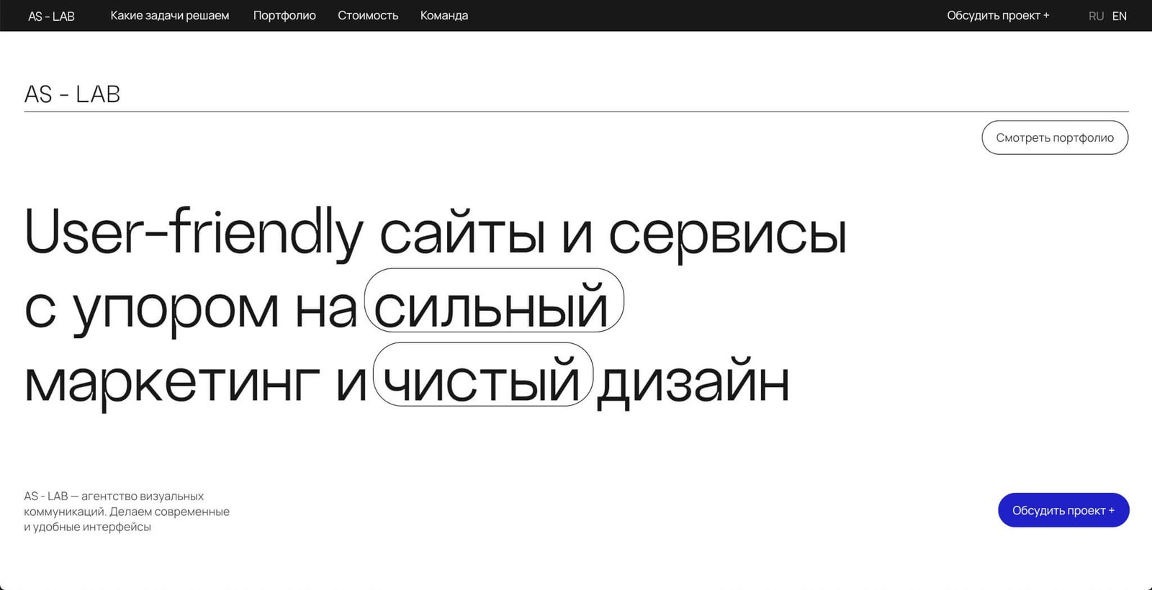This screenshot has height=590, width=1152.
Task: Open the Стоимость nav link
Action: click(368, 16)
